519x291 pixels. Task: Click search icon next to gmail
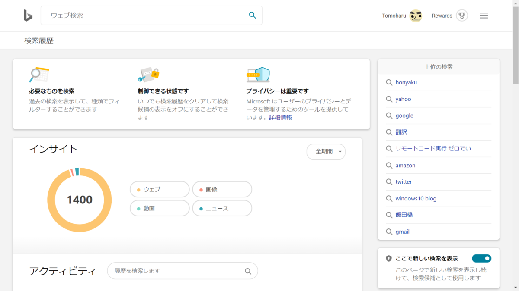(x=389, y=232)
